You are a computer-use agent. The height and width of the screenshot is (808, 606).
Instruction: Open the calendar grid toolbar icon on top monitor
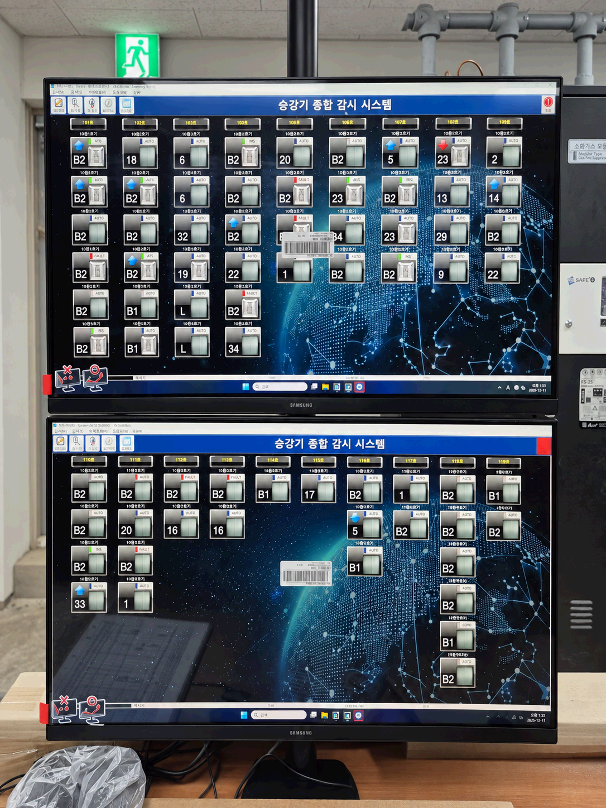(x=127, y=104)
